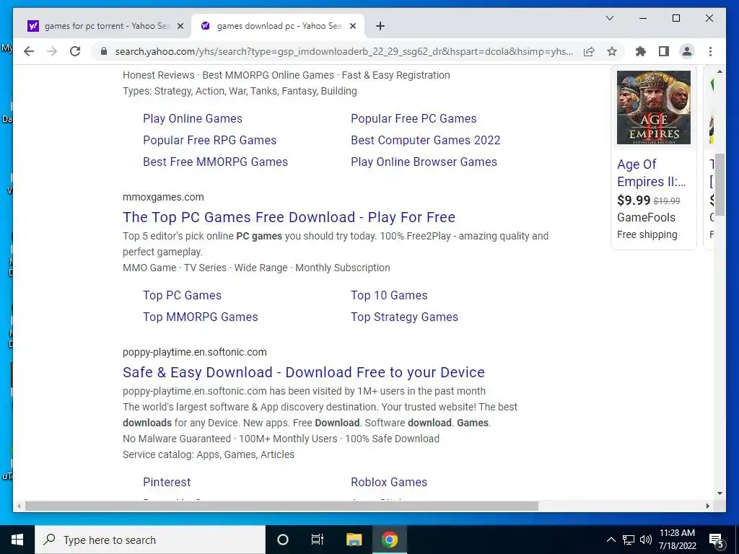Open Play Online Browser Games link
This screenshot has width=739, height=554.
[x=424, y=162]
